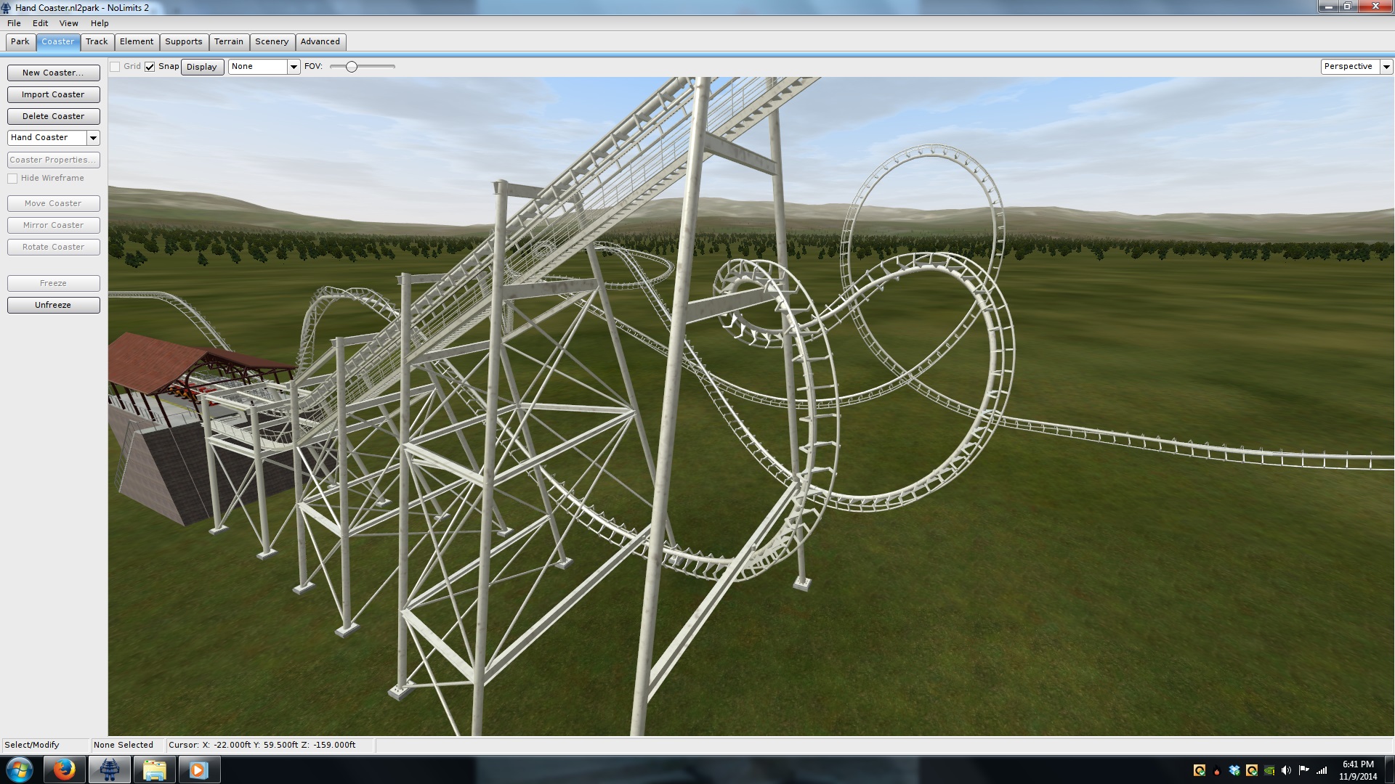This screenshot has width=1395, height=784.
Task: Toggle the Hide Wireframe checkbox
Action: (12, 179)
